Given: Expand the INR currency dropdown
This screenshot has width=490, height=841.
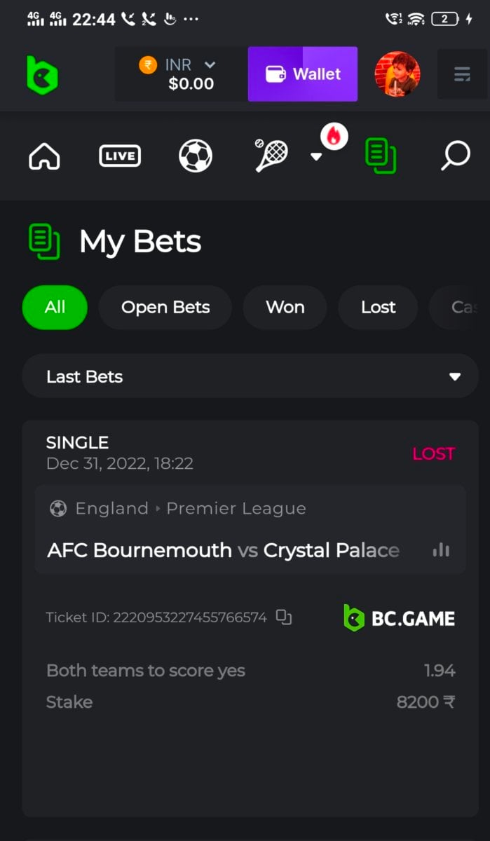Looking at the screenshot, I should pos(209,65).
